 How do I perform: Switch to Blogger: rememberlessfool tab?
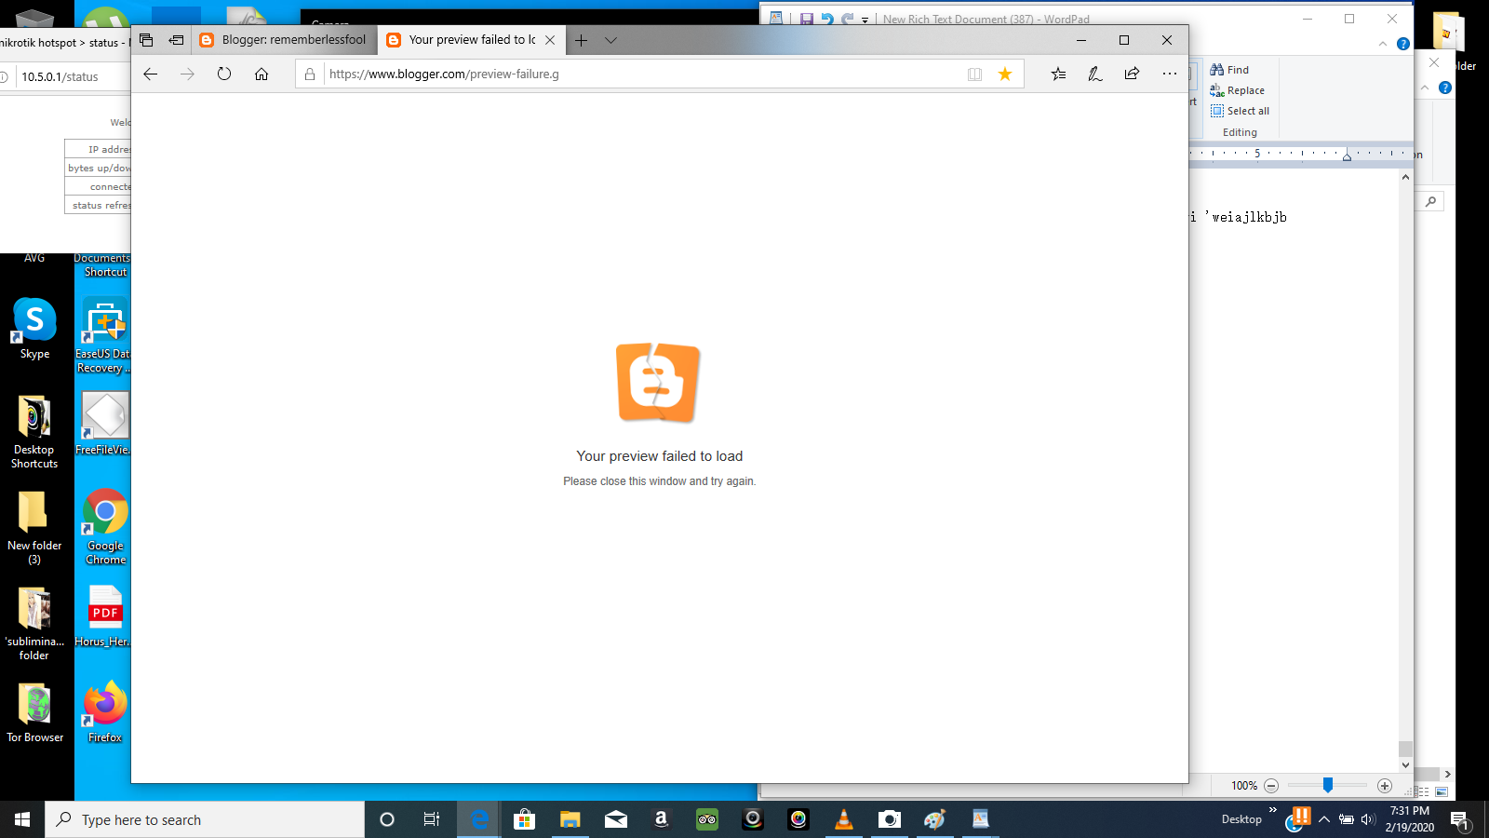[284, 40]
